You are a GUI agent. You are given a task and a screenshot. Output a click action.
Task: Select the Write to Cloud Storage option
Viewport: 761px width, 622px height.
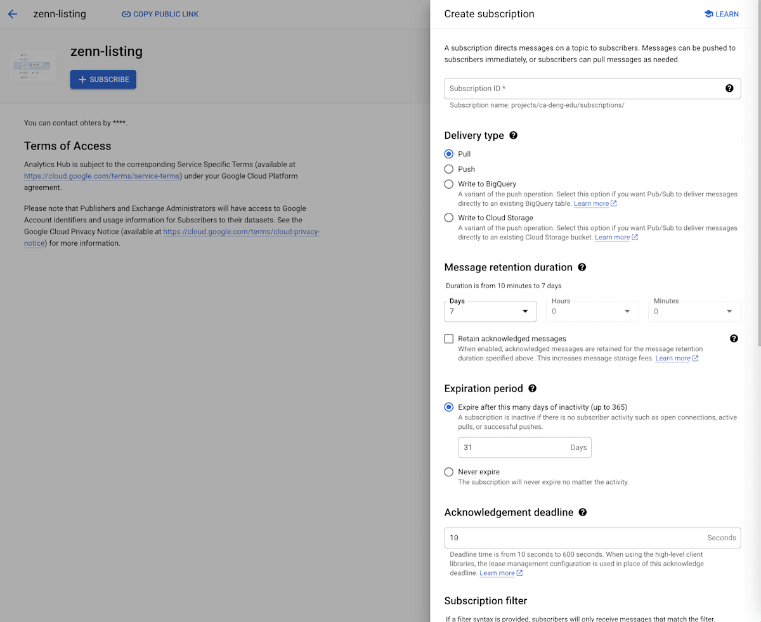(x=449, y=218)
